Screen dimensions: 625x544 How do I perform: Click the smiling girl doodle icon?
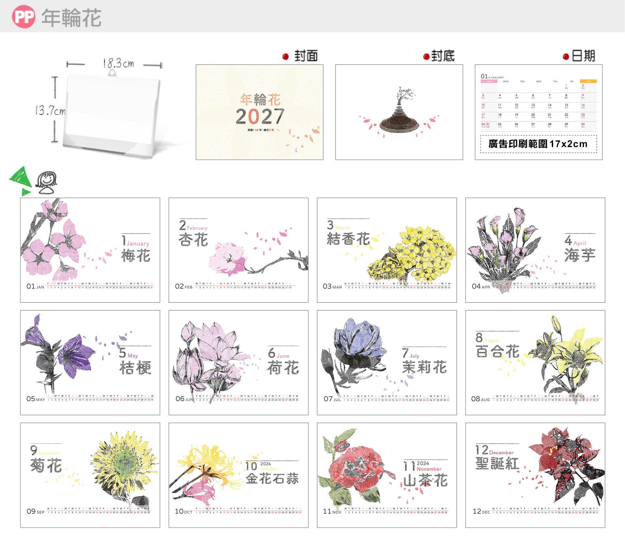[46, 183]
